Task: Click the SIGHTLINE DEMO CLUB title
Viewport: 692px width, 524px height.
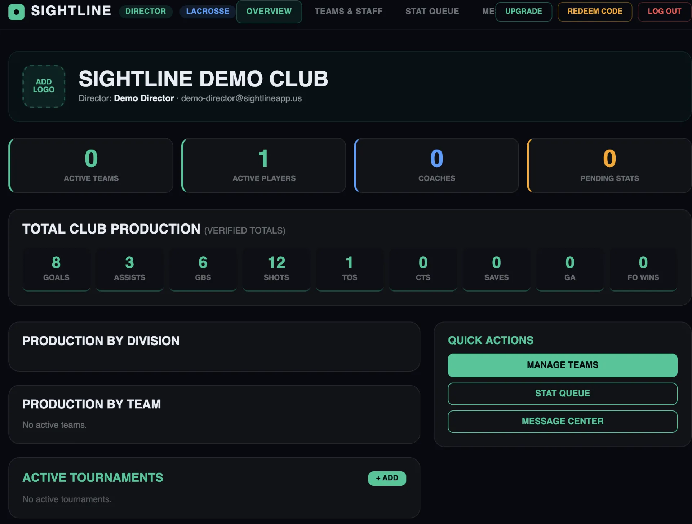Action: click(x=203, y=79)
